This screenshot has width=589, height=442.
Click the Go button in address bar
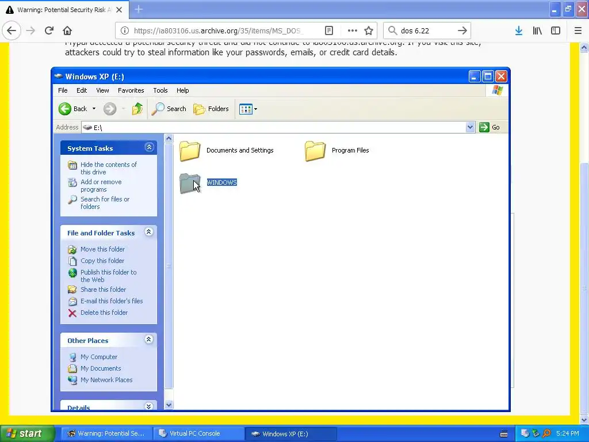point(489,127)
